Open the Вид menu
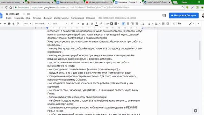 tap(28, 18)
